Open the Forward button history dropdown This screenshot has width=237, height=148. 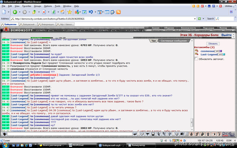coord(29,12)
